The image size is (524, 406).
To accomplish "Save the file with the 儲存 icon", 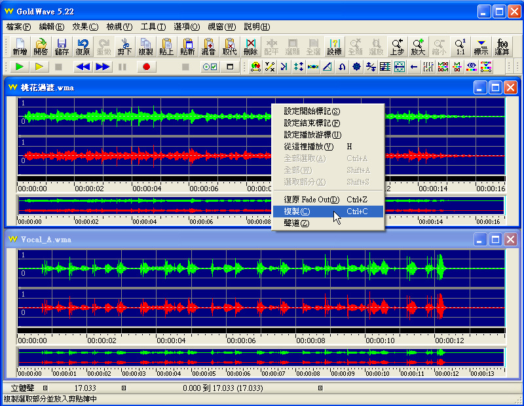I will click(62, 46).
